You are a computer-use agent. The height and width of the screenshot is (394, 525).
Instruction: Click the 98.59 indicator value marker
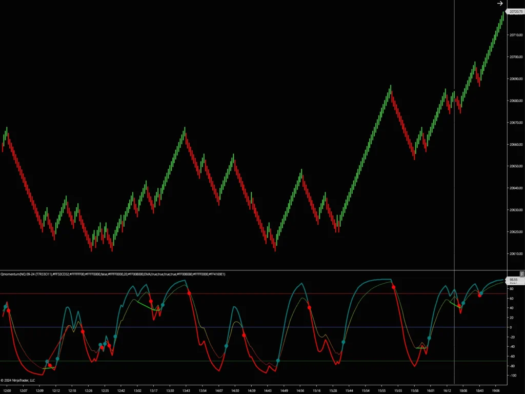tap(514, 280)
